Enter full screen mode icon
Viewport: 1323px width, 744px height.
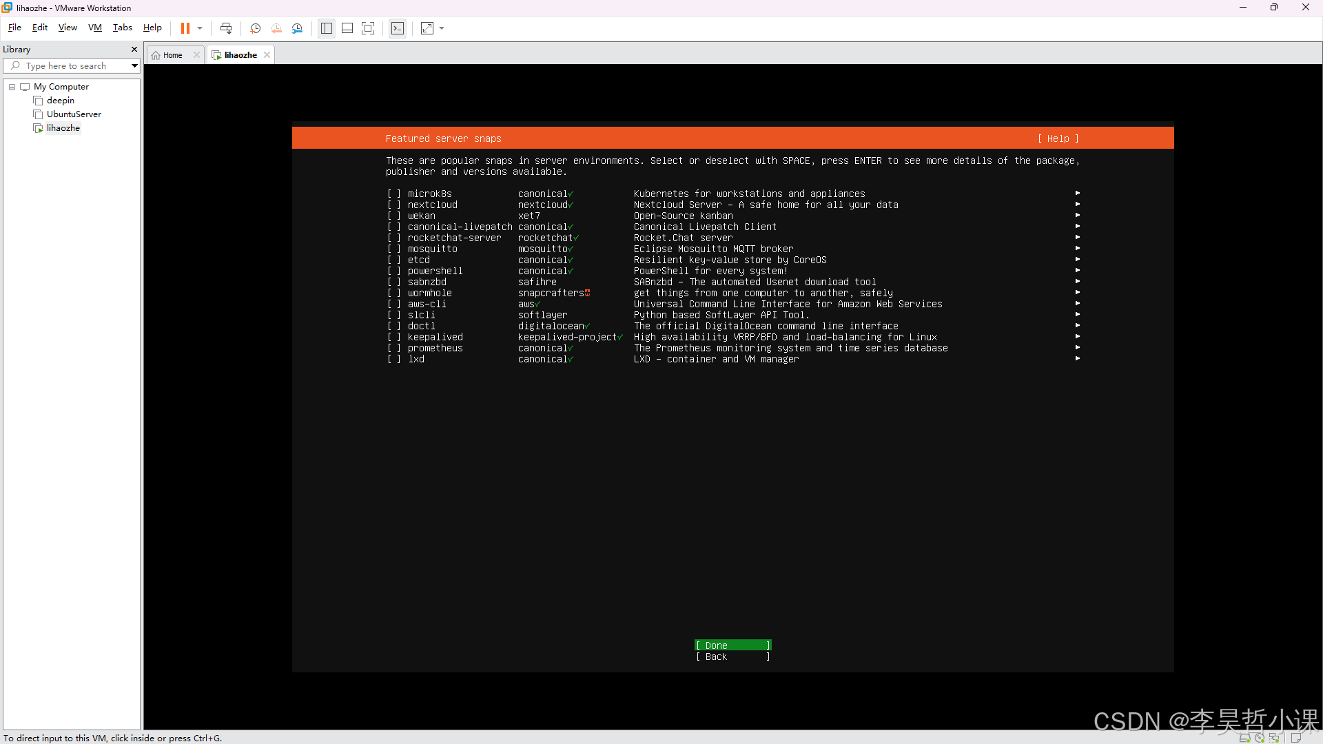pos(368,28)
